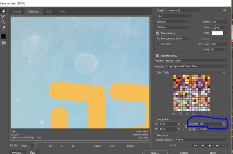Image resolution: width=233 pixels, height=154 pixels.
Task: Click the Colors value field showing 256
Action: click(x=217, y=22)
